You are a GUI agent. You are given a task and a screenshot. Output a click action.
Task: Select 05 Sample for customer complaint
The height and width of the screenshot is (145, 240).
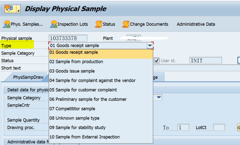point(101,90)
